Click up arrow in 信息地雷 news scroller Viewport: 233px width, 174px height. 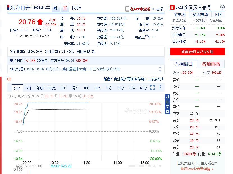[x=160, y=68]
